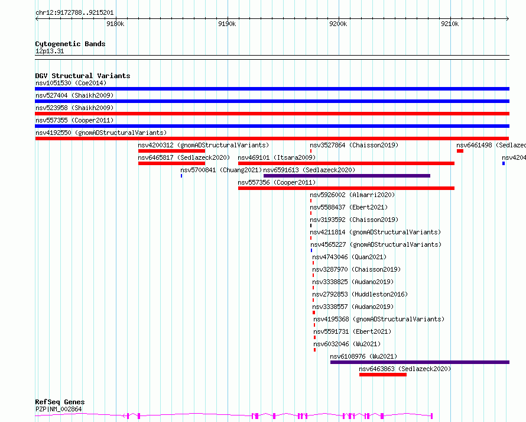
Task: Select the red bar under nsv6463863
Action: [383, 375]
